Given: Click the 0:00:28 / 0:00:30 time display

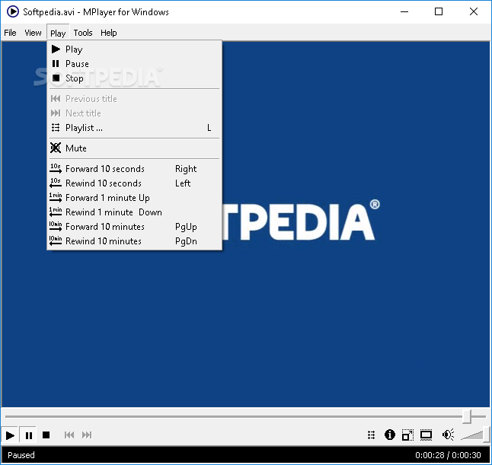Looking at the screenshot, I should coord(448,455).
